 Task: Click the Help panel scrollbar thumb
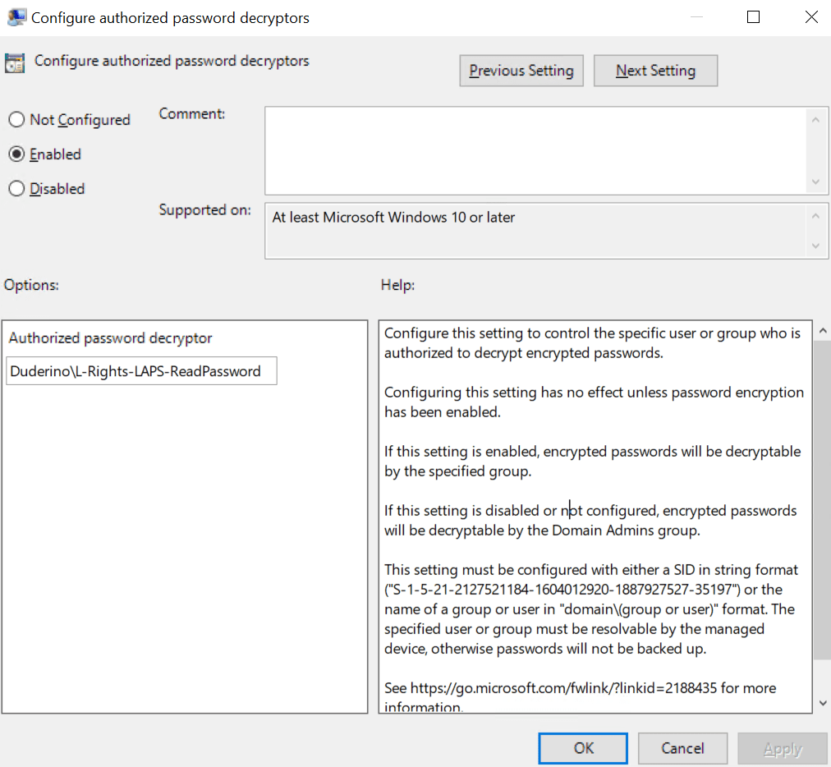point(822,501)
